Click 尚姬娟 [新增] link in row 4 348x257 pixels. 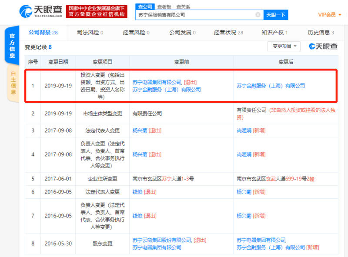click(251, 154)
